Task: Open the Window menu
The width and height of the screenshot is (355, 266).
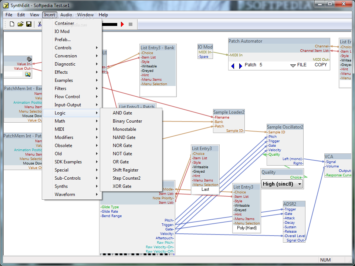Action: point(85,15)
